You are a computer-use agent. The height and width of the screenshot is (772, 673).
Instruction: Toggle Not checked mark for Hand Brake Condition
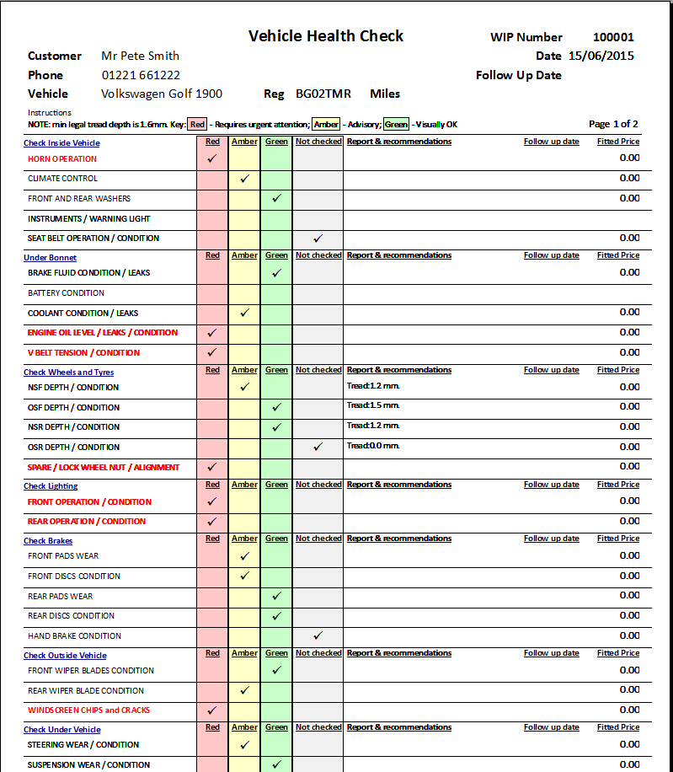(318, 635)
